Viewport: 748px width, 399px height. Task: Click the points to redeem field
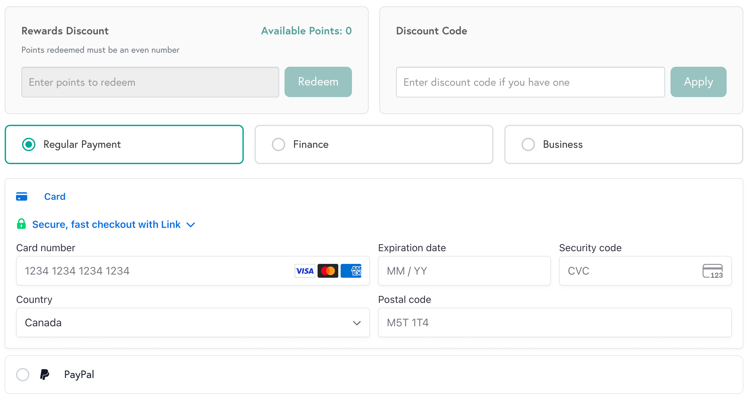[150, 82]
